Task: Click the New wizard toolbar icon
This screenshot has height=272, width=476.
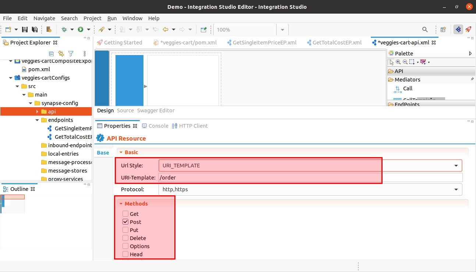Action: (x=8, y=29)
